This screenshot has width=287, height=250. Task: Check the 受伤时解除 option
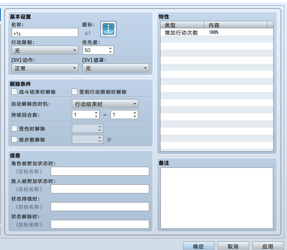pos(14,129)
